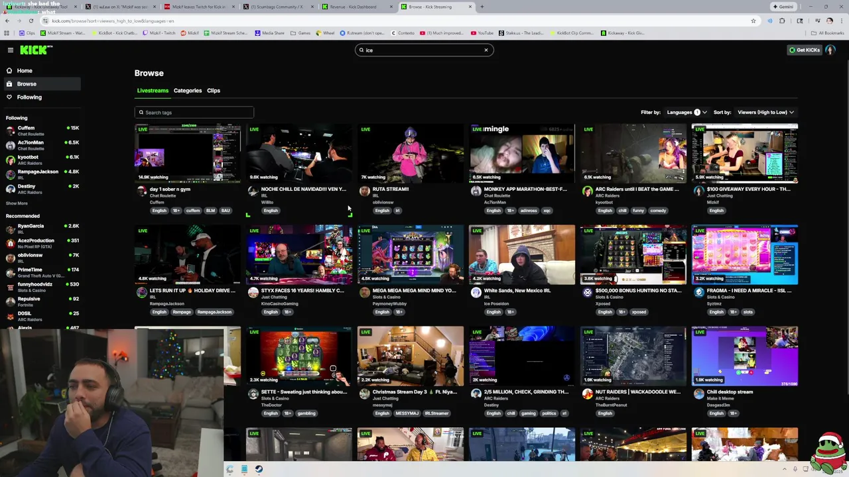Click the green KICK logo
This screenshot has height=477, width=849.
35,50
